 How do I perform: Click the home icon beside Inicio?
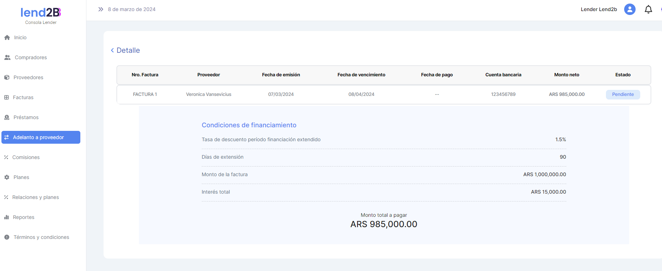(7, 37)
